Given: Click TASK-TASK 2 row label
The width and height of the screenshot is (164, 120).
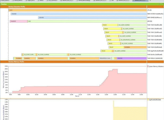Looking at the screenshot, I should tap(154, 33).
